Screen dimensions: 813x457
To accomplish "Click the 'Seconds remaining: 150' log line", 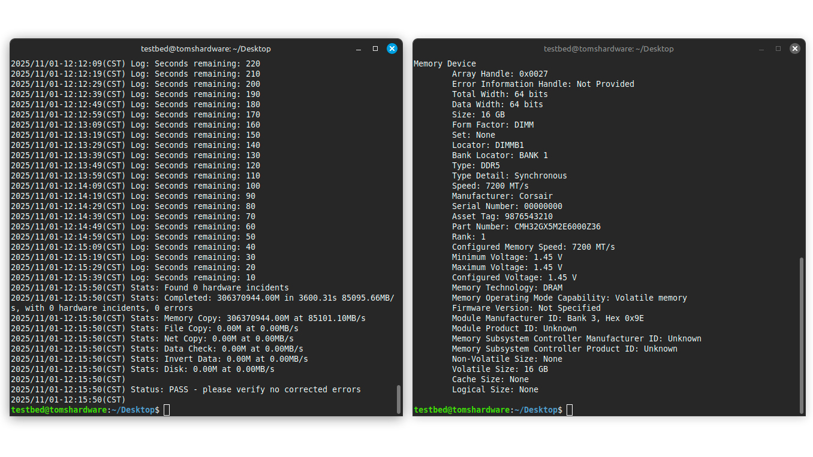I will coord(135,135).
